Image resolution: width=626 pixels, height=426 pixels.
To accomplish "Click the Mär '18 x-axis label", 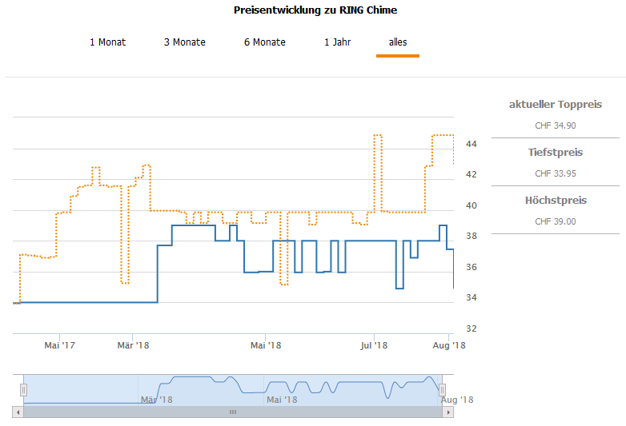I will click(x=133, y=345).
